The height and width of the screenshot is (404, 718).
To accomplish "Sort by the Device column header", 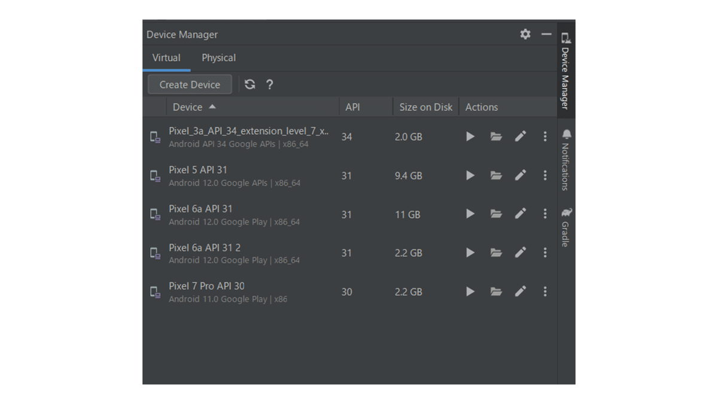I will pos(254,107).
